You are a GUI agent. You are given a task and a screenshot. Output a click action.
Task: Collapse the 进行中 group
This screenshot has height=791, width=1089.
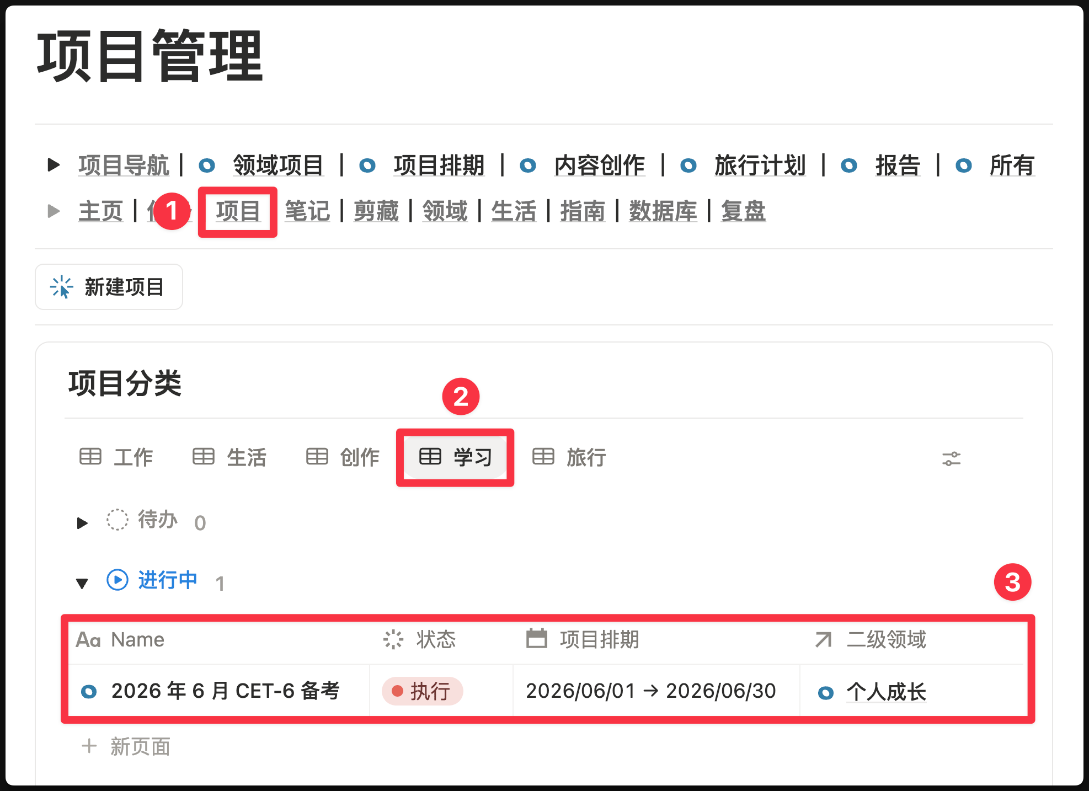click(82, 583)
